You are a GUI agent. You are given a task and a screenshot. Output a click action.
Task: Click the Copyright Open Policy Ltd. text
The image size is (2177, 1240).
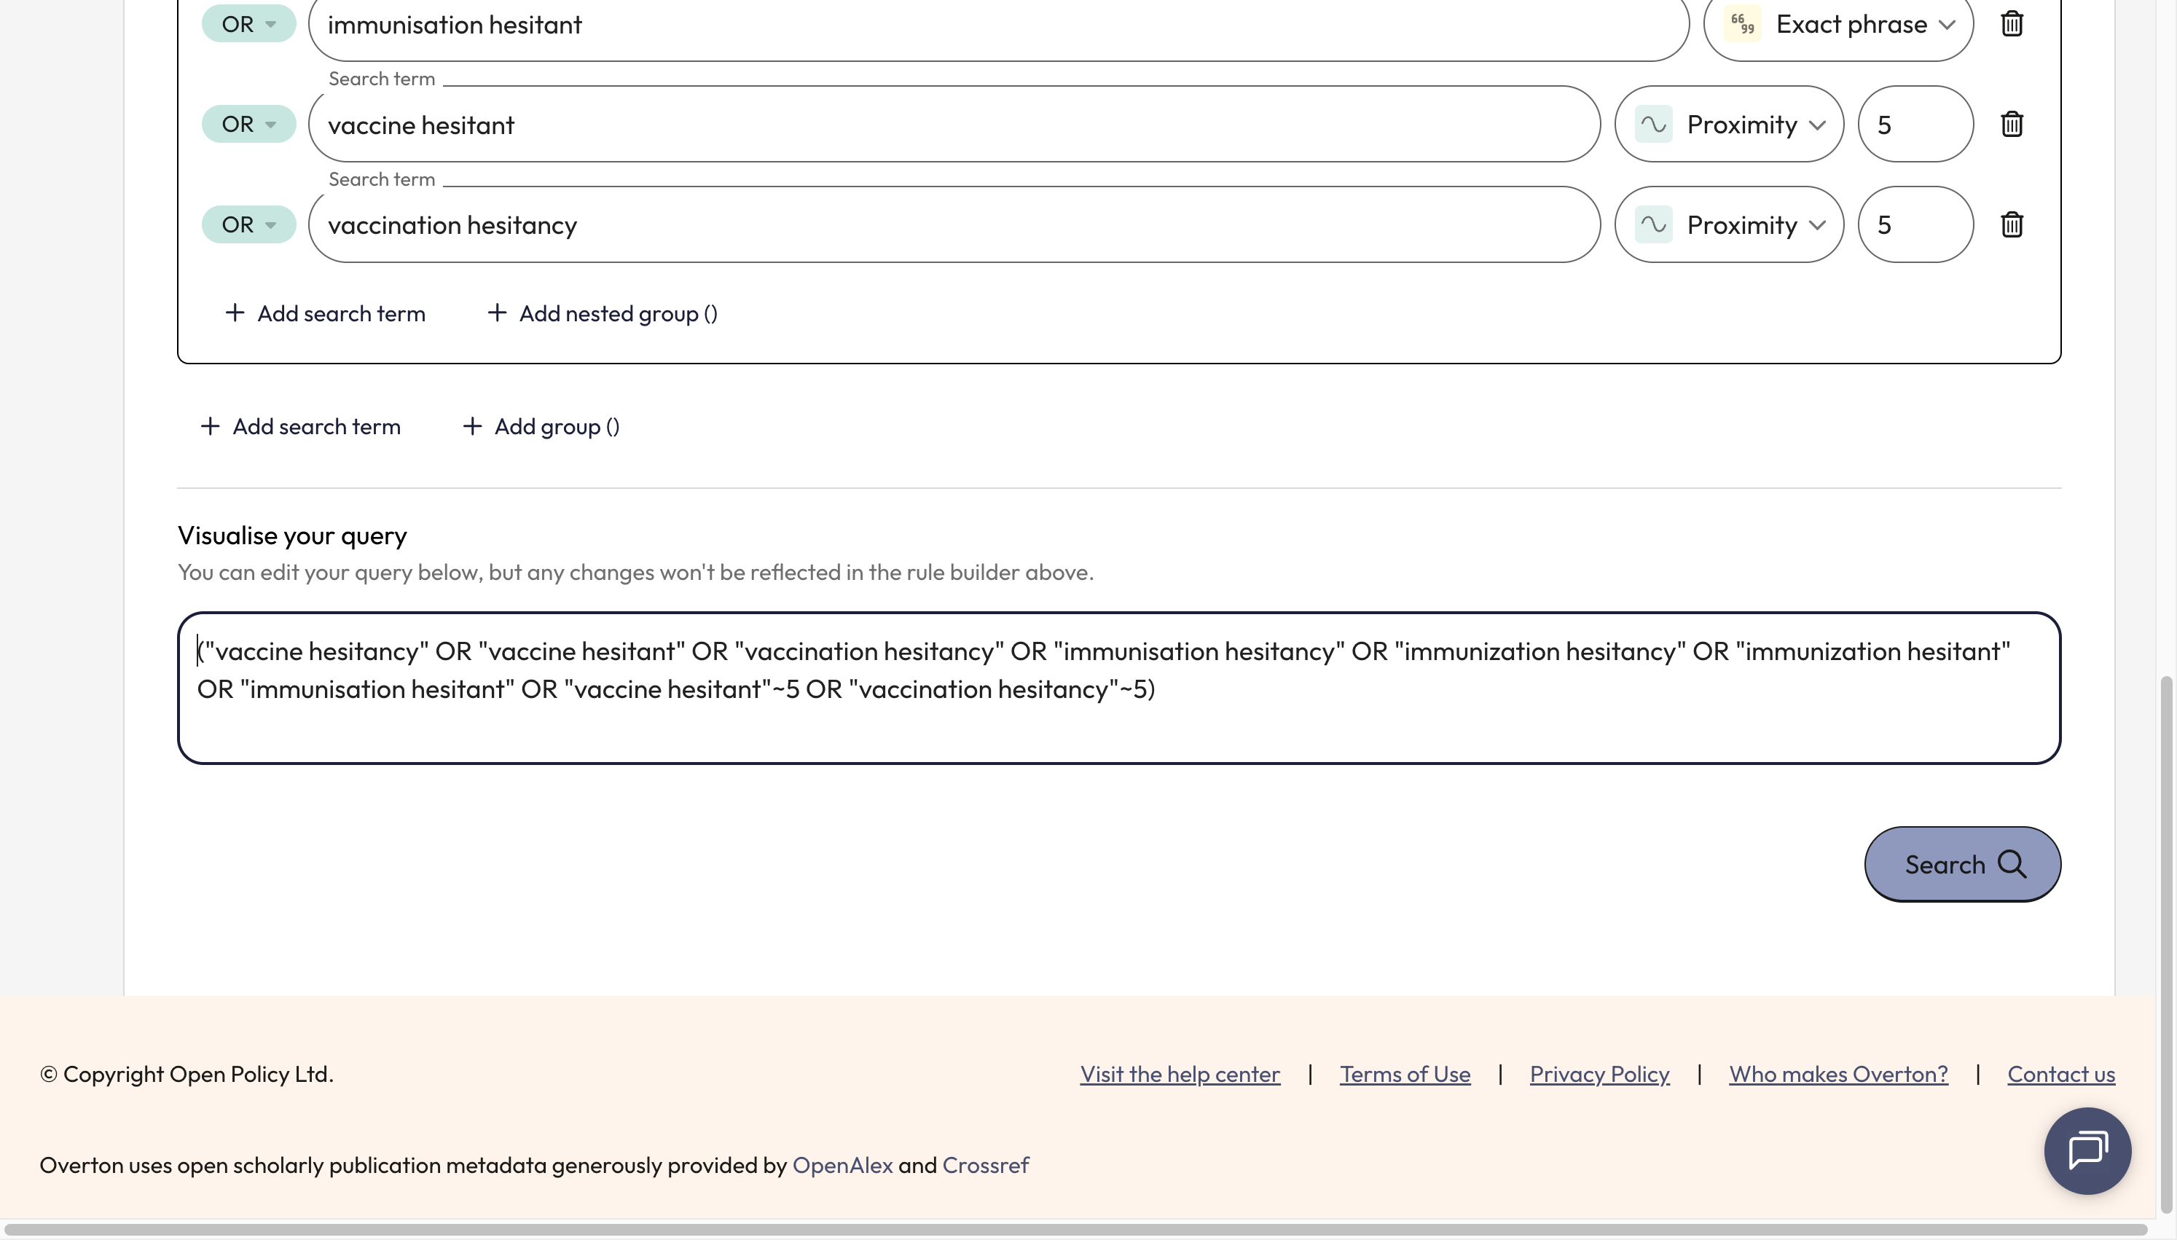point(187,1073)
